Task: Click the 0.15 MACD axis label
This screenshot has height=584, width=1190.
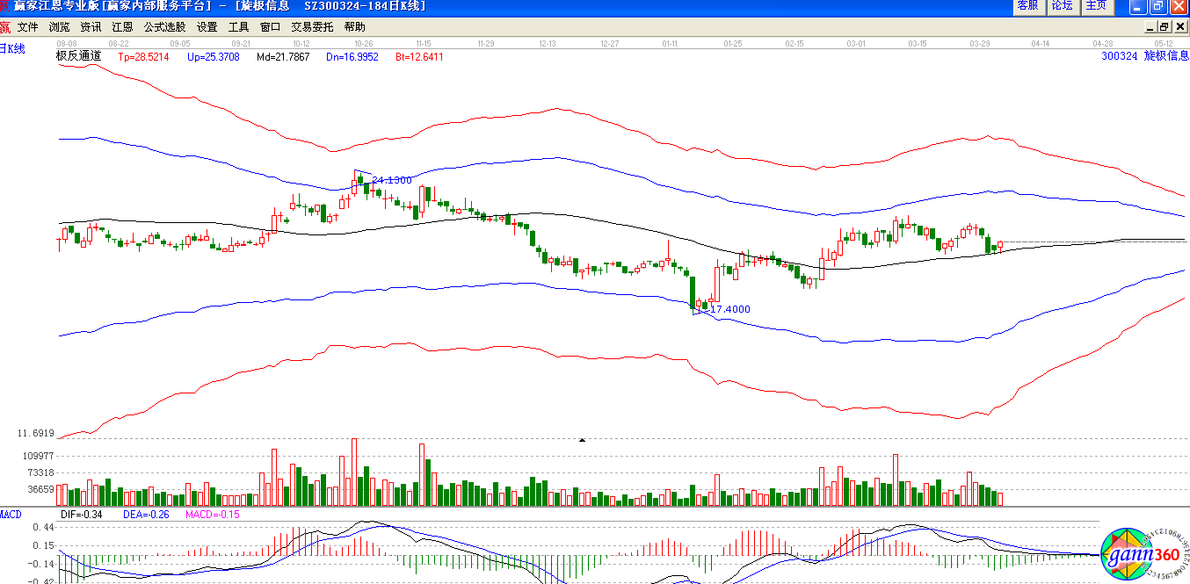Action: point(43,545)
